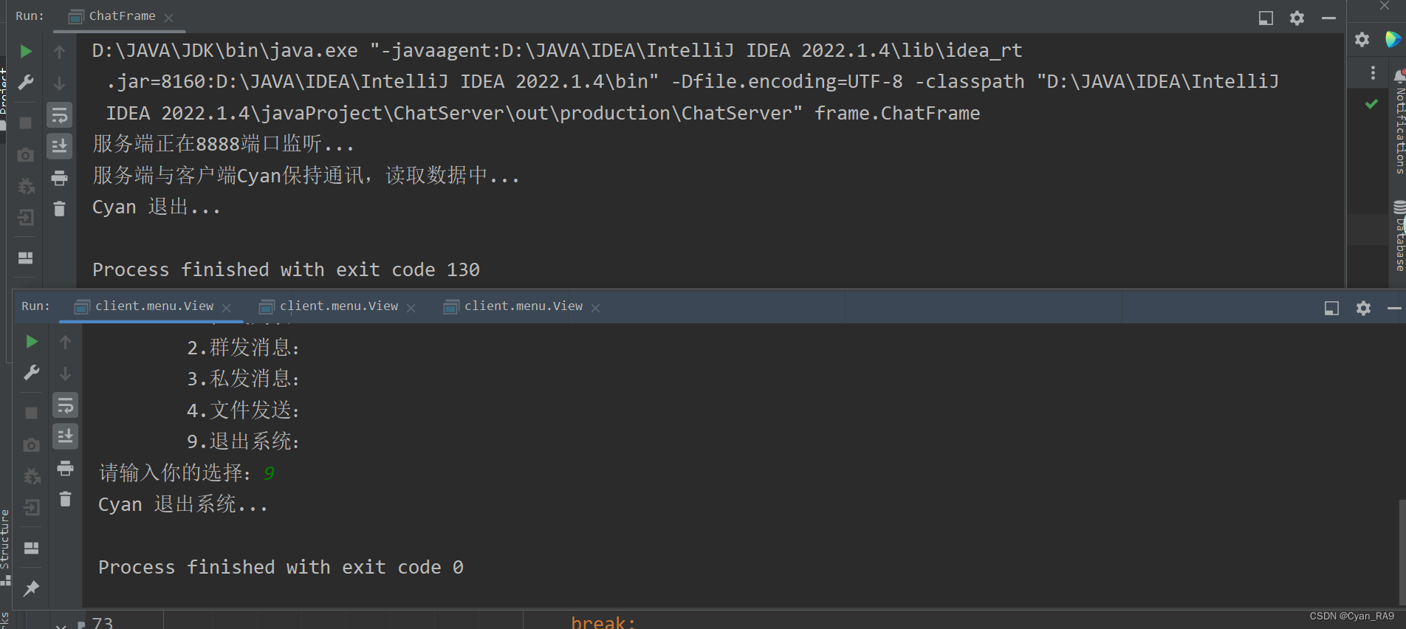This screenshot has height=629, width=1406.
Task: Toggle client run panel window mode icon
Action: coord(1331,308)
